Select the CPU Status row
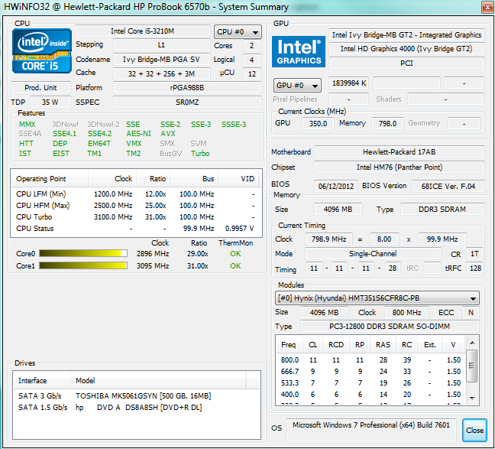The height and width of the screenshot is (449, 495). pyautogui.click(x=136, y=228)
